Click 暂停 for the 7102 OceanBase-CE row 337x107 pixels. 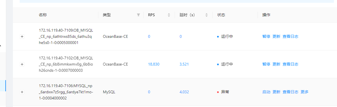click(x=266, y=64)
